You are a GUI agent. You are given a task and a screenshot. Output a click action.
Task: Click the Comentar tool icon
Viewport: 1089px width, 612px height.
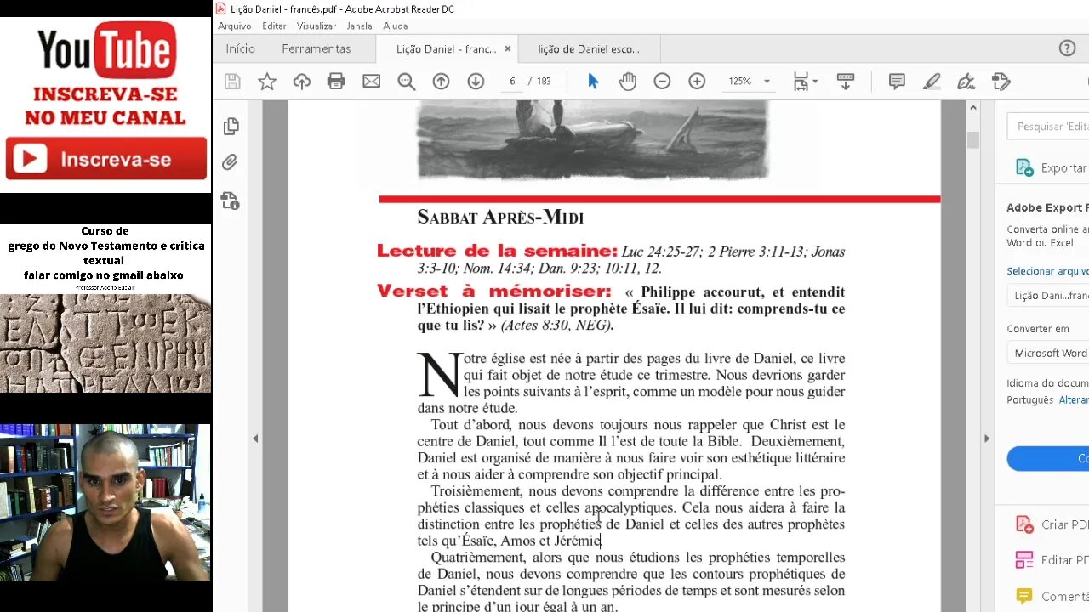point(1024,596)
